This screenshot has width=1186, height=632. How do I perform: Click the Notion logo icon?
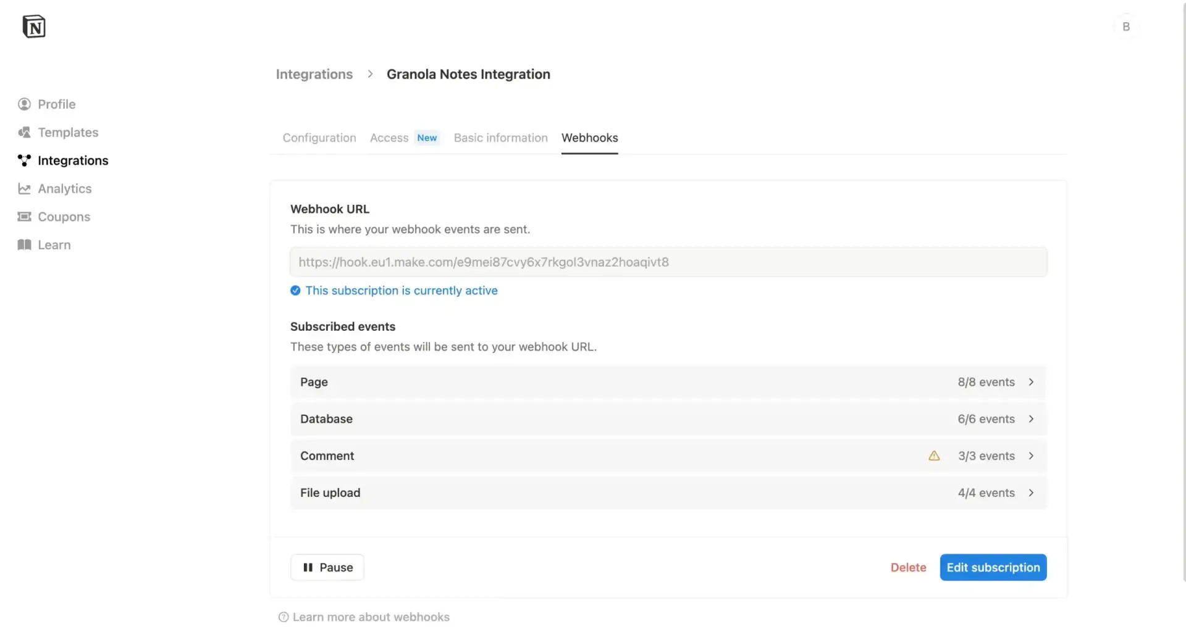[x=34, y=27]
